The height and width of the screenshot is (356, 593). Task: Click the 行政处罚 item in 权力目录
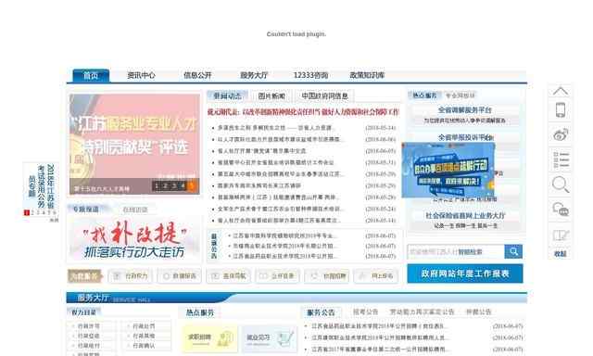click(144, 326)
